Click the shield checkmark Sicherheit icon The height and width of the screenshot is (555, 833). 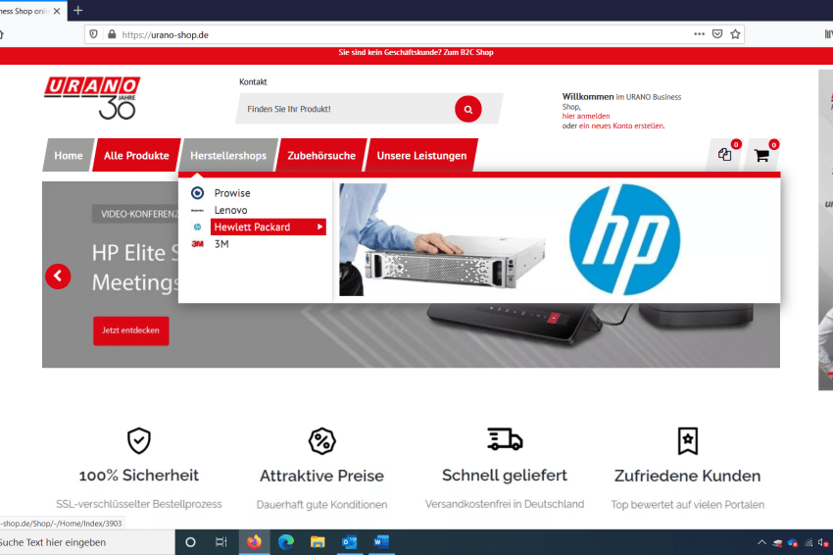pos(138,440)
